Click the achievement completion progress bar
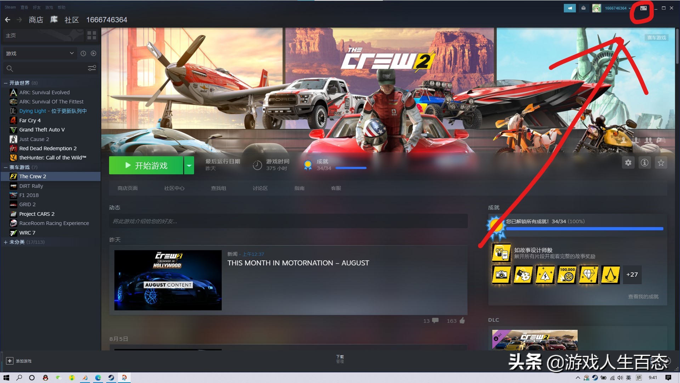This screenshot has height=383, width=680. tap(584, 229)
